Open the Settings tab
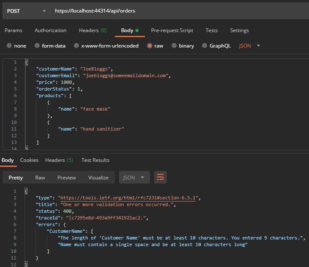 [239, 30]
